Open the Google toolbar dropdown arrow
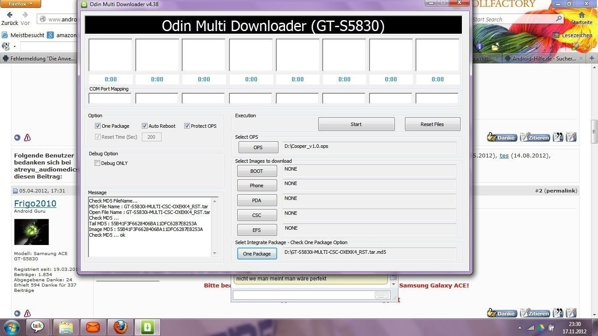 click(14, 46)
